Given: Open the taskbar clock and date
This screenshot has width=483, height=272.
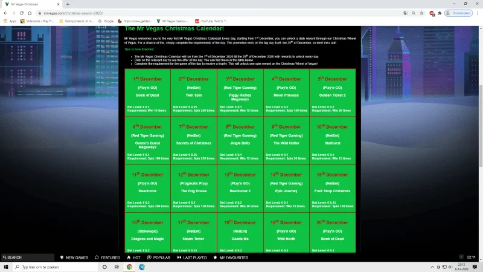Looking at the screenshot, I should [461, 267].
